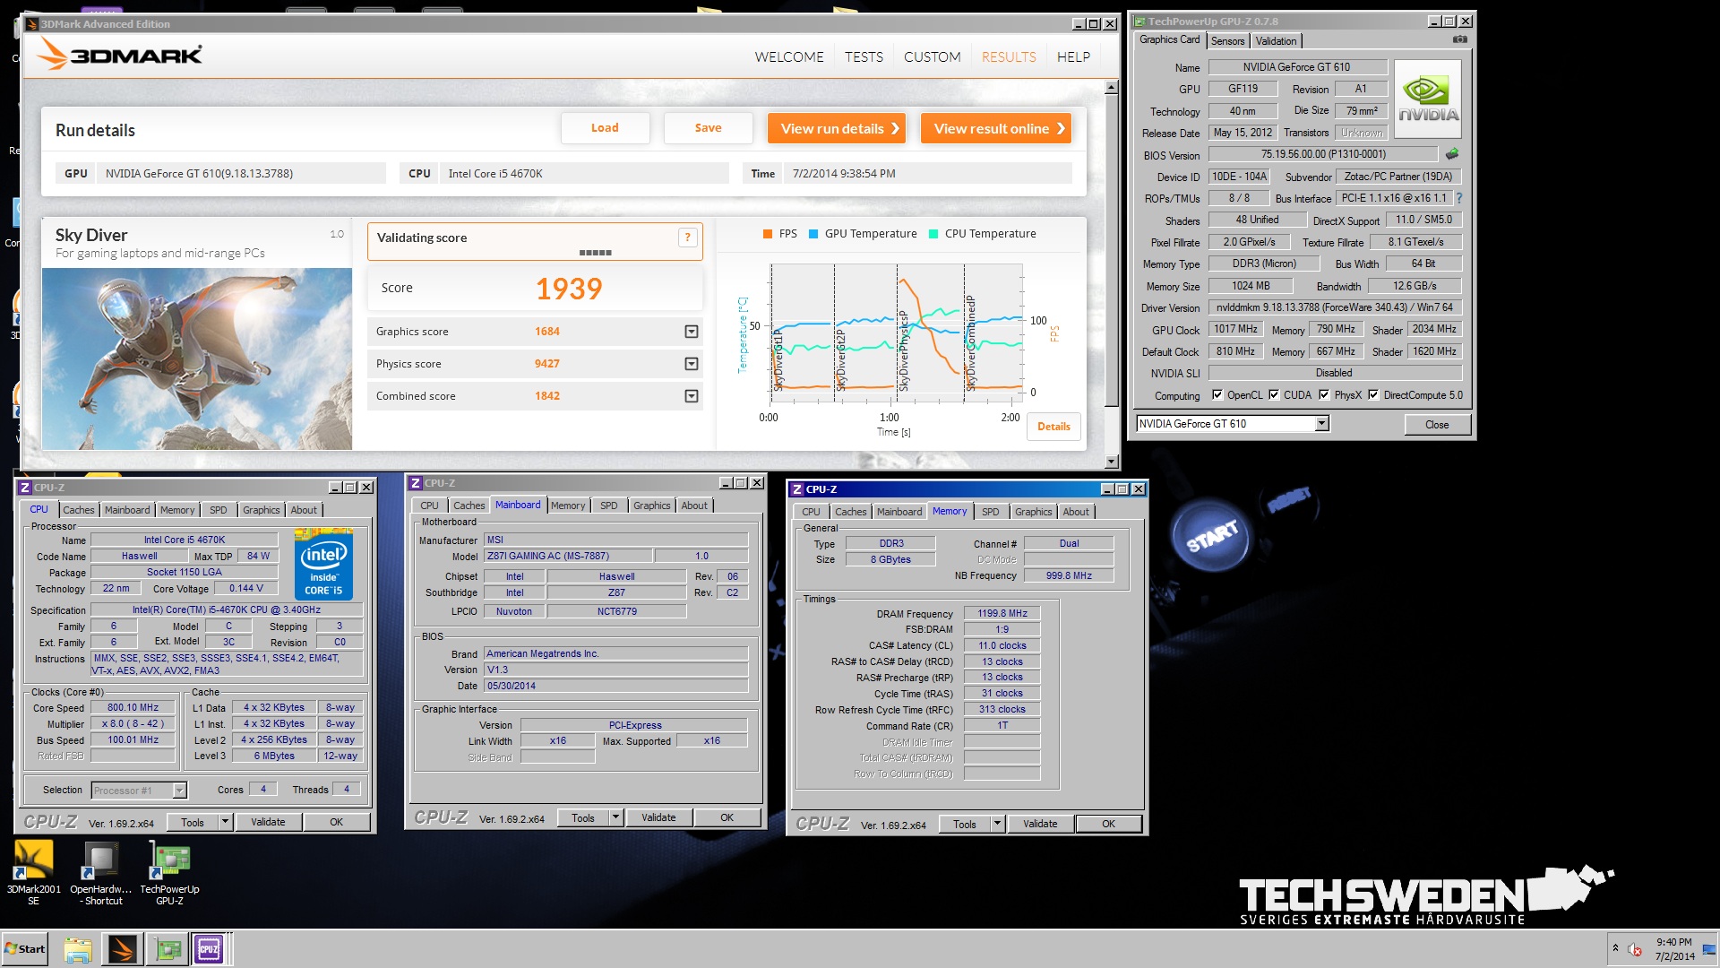Click the GPU-Z screenshot camera icon

pos(1459,39)
